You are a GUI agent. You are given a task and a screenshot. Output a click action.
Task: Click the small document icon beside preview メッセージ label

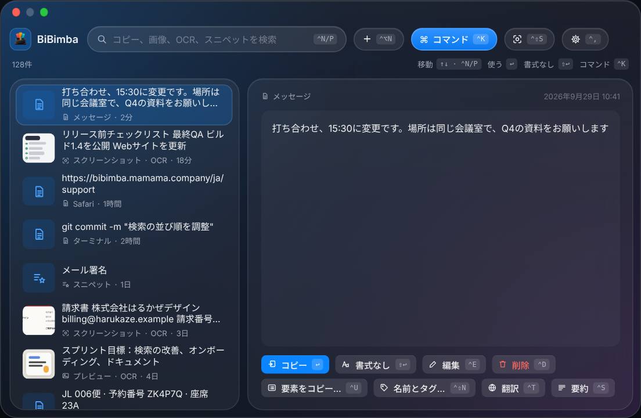click(265, 96)
